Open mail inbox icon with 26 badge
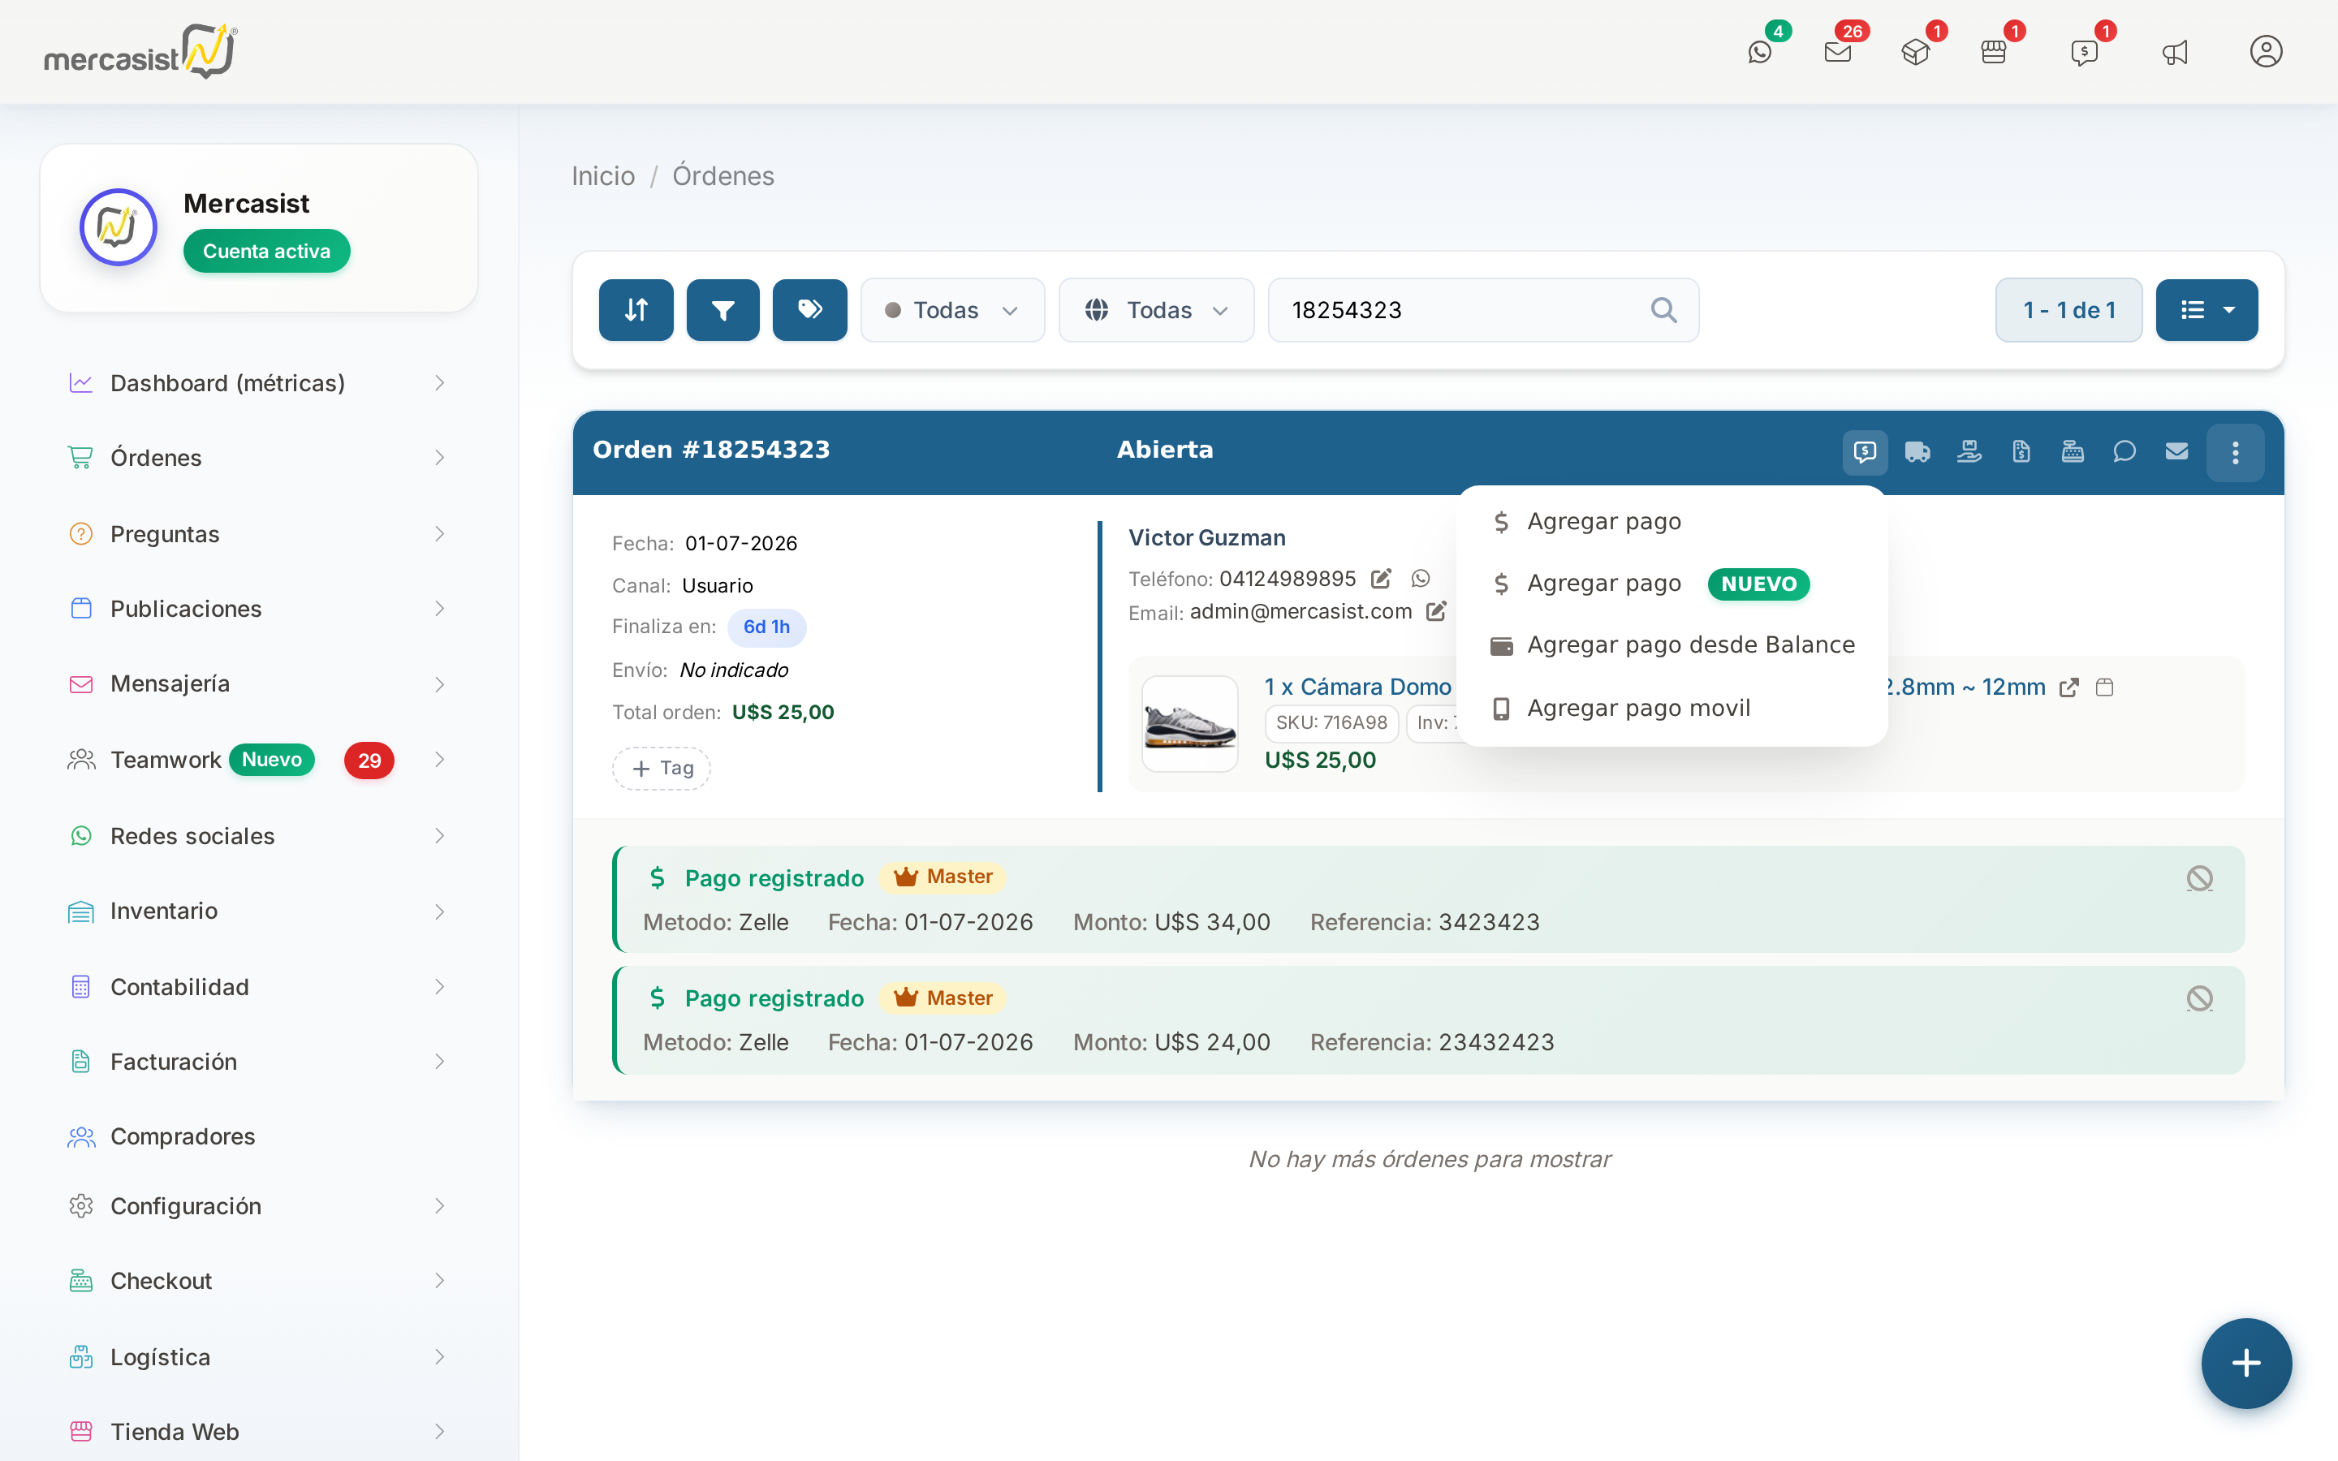 [x=1838, y=52]
